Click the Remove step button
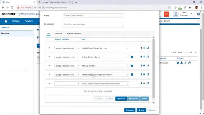 121,99
